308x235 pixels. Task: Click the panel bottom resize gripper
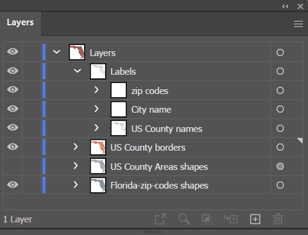point(153,232)
